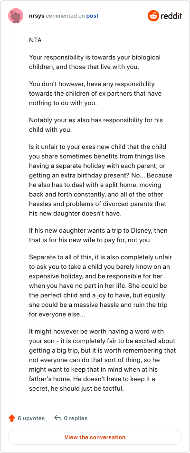Follow the blue "post" link
The height and width of the screenshot is (453, 190).
point(92,16)
